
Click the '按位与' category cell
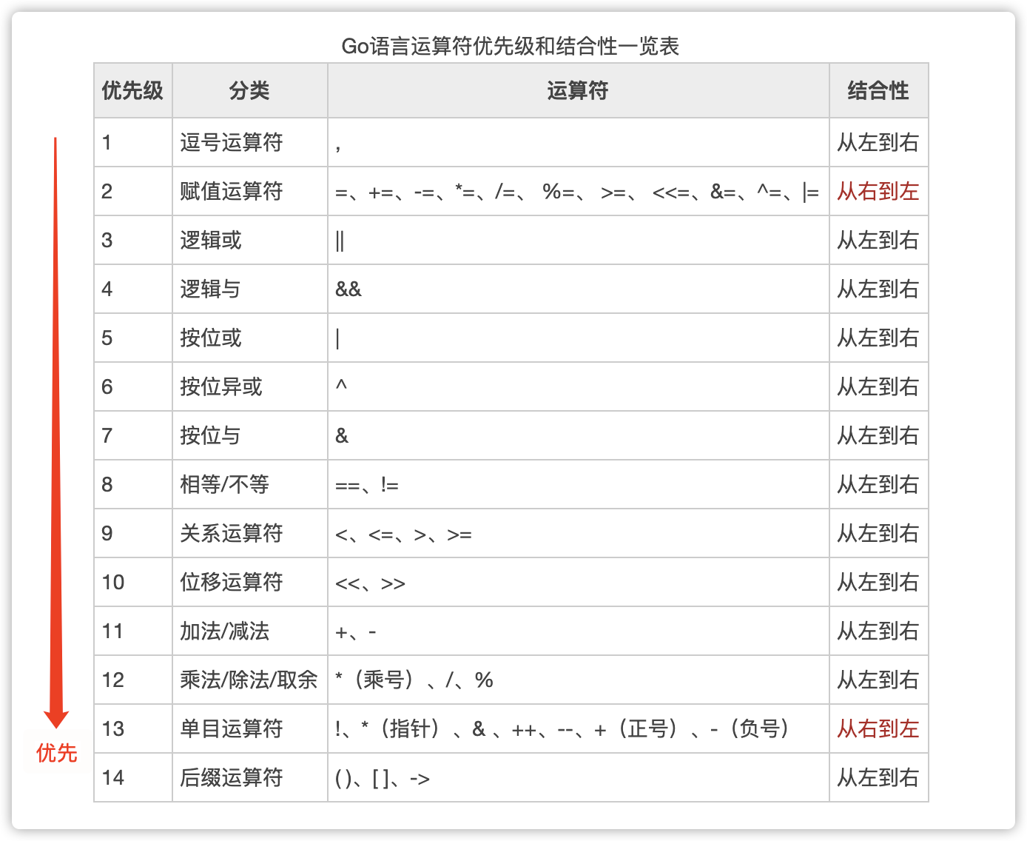[250, 435]
